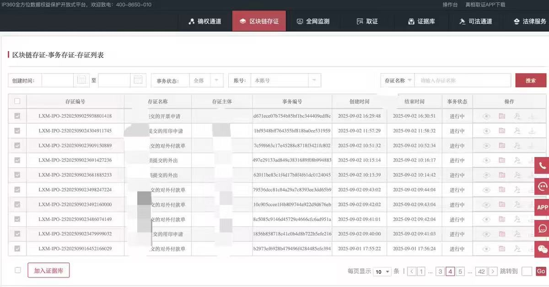Open the 证据库 navigation tab
Image resolution: width=549 pixels, height=287 pixels.
click(x=421, y=21)
